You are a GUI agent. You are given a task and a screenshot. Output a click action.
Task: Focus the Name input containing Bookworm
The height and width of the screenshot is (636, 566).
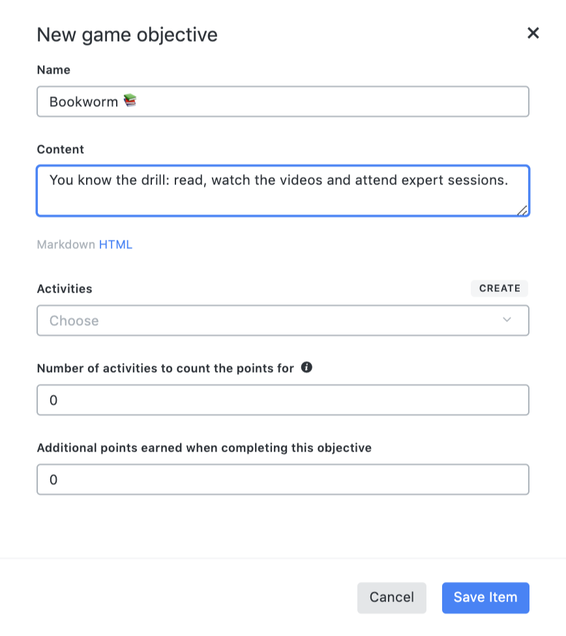(x=282, y=101)
